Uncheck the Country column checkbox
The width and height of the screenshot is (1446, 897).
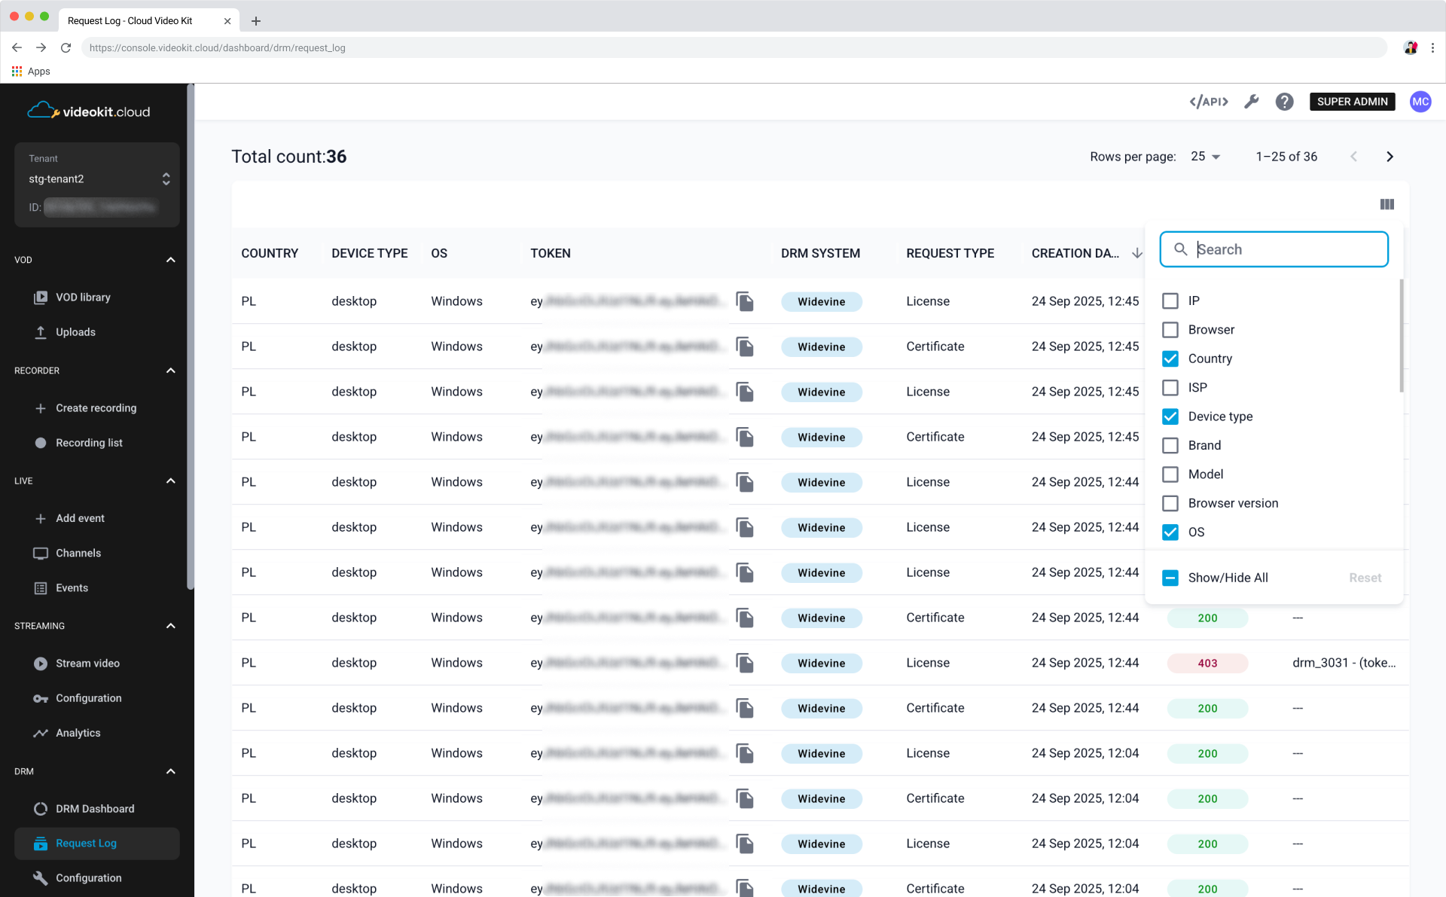(1170, 358)
